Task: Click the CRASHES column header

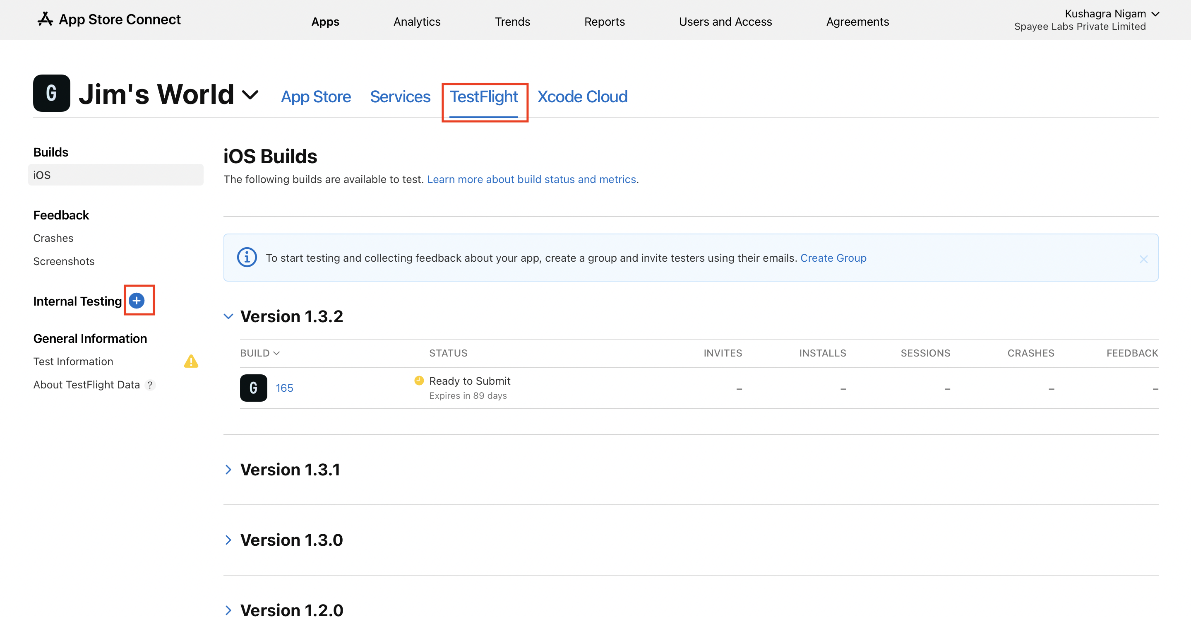Action: tap(1030, 353)
